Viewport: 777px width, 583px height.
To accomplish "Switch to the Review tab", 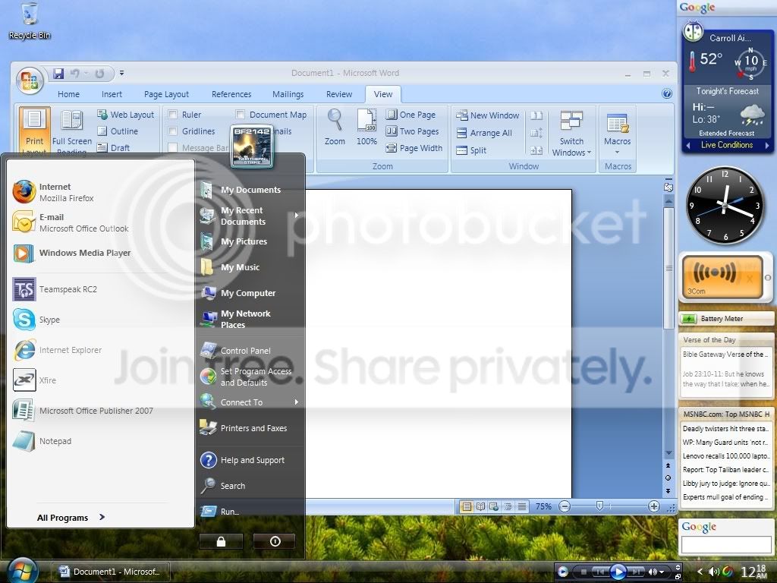I will pos(339,94).
